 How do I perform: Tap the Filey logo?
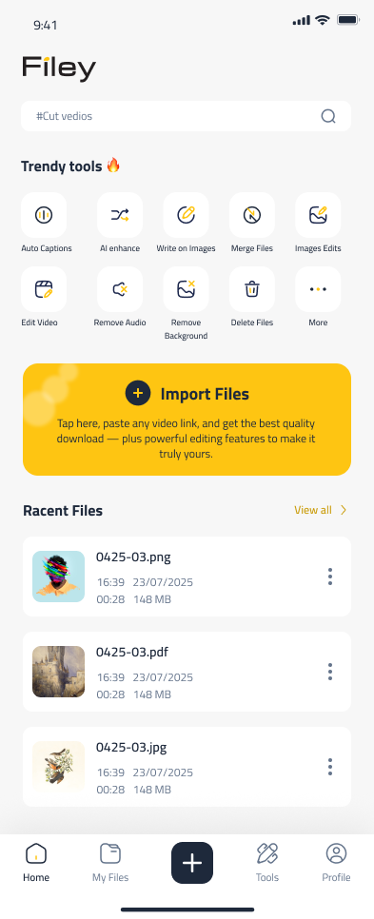click(x=59, y=68)
